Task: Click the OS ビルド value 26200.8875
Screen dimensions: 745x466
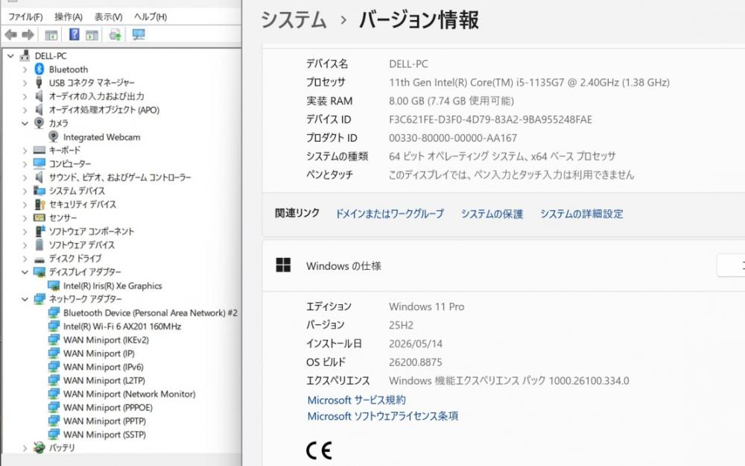Action: coord(415,362)
